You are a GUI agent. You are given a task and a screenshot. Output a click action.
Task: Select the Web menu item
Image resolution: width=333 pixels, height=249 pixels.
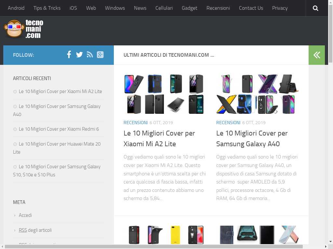pos(91,8)
